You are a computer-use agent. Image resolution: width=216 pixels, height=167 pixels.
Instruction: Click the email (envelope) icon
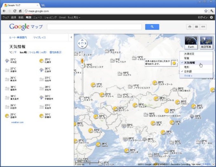(x=196, y=27)
